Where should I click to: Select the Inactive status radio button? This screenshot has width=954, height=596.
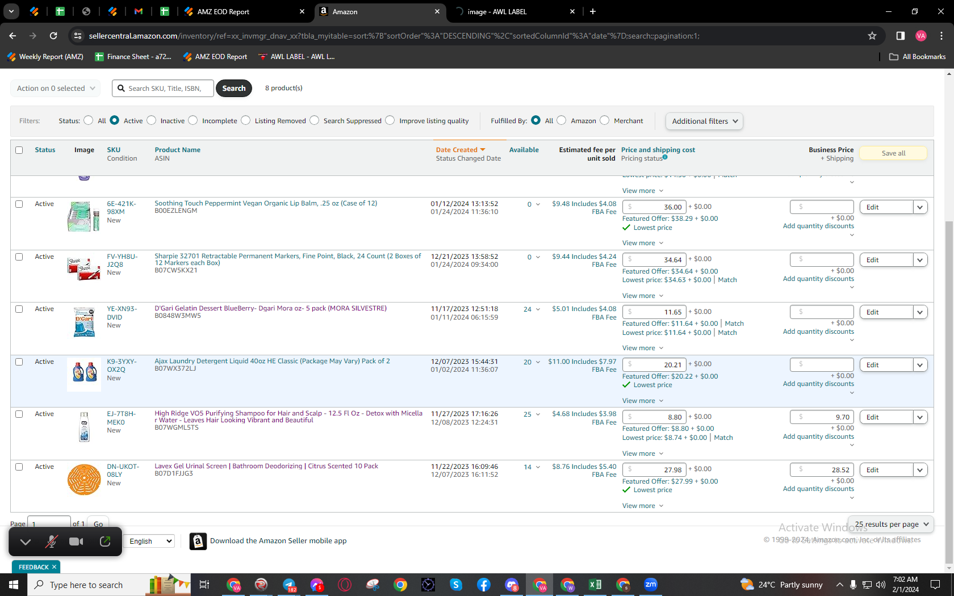152,120
